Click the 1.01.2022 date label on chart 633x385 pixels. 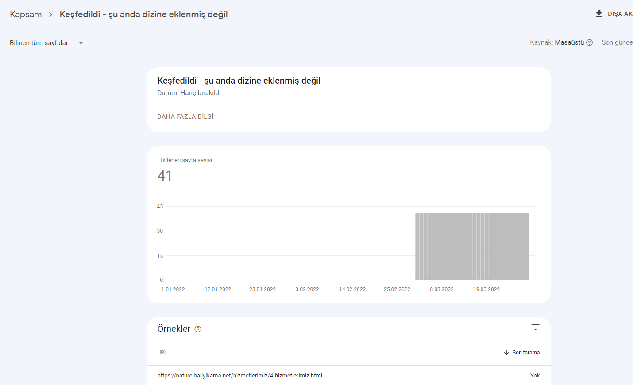173,289
